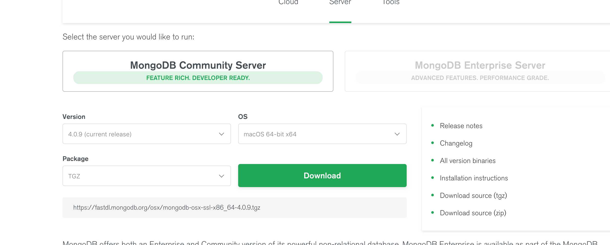This screenshot has height=245, width=610.
Task: Click 'ADVANCED FEATURES. PERFORMANCE GRADE.' tagline
Action: tap(480, 78)
